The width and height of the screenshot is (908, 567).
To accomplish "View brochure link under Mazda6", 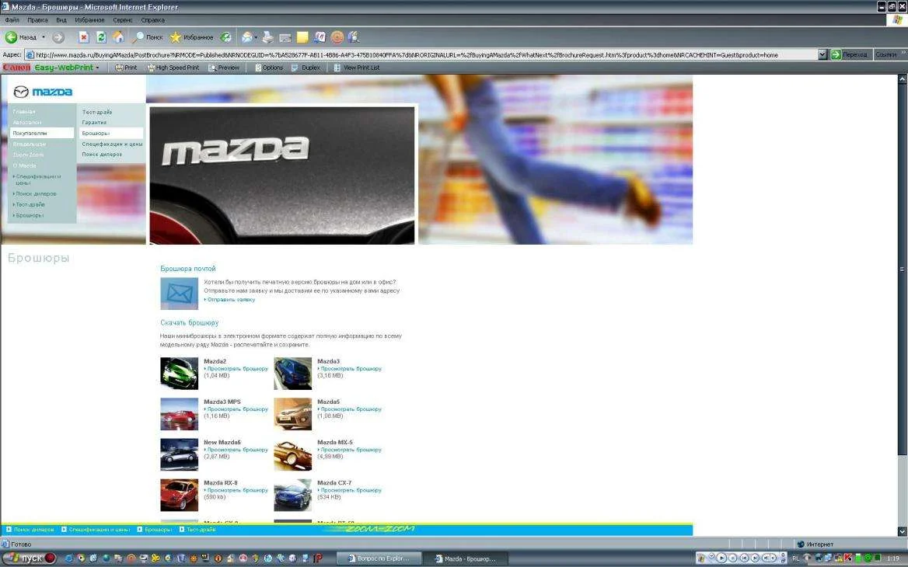I will [350, 409].
